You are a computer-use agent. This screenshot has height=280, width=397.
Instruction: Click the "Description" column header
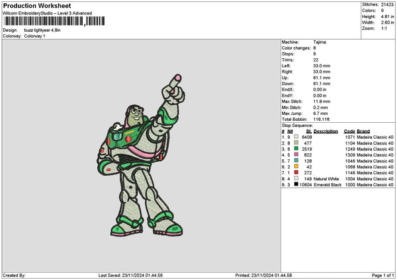(x=326, y=131)
